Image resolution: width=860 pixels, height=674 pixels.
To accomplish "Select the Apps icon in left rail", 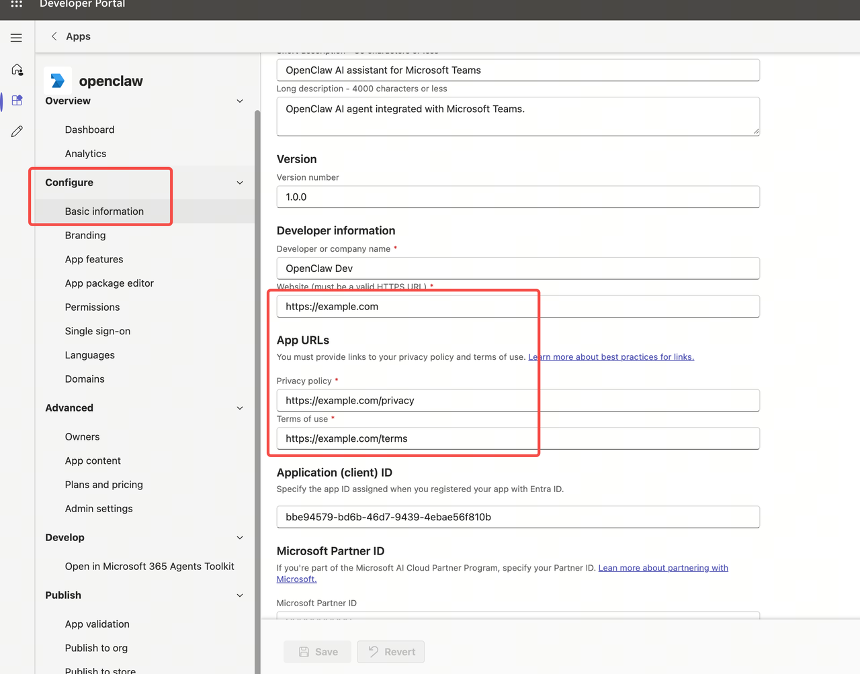I will 17,101.
